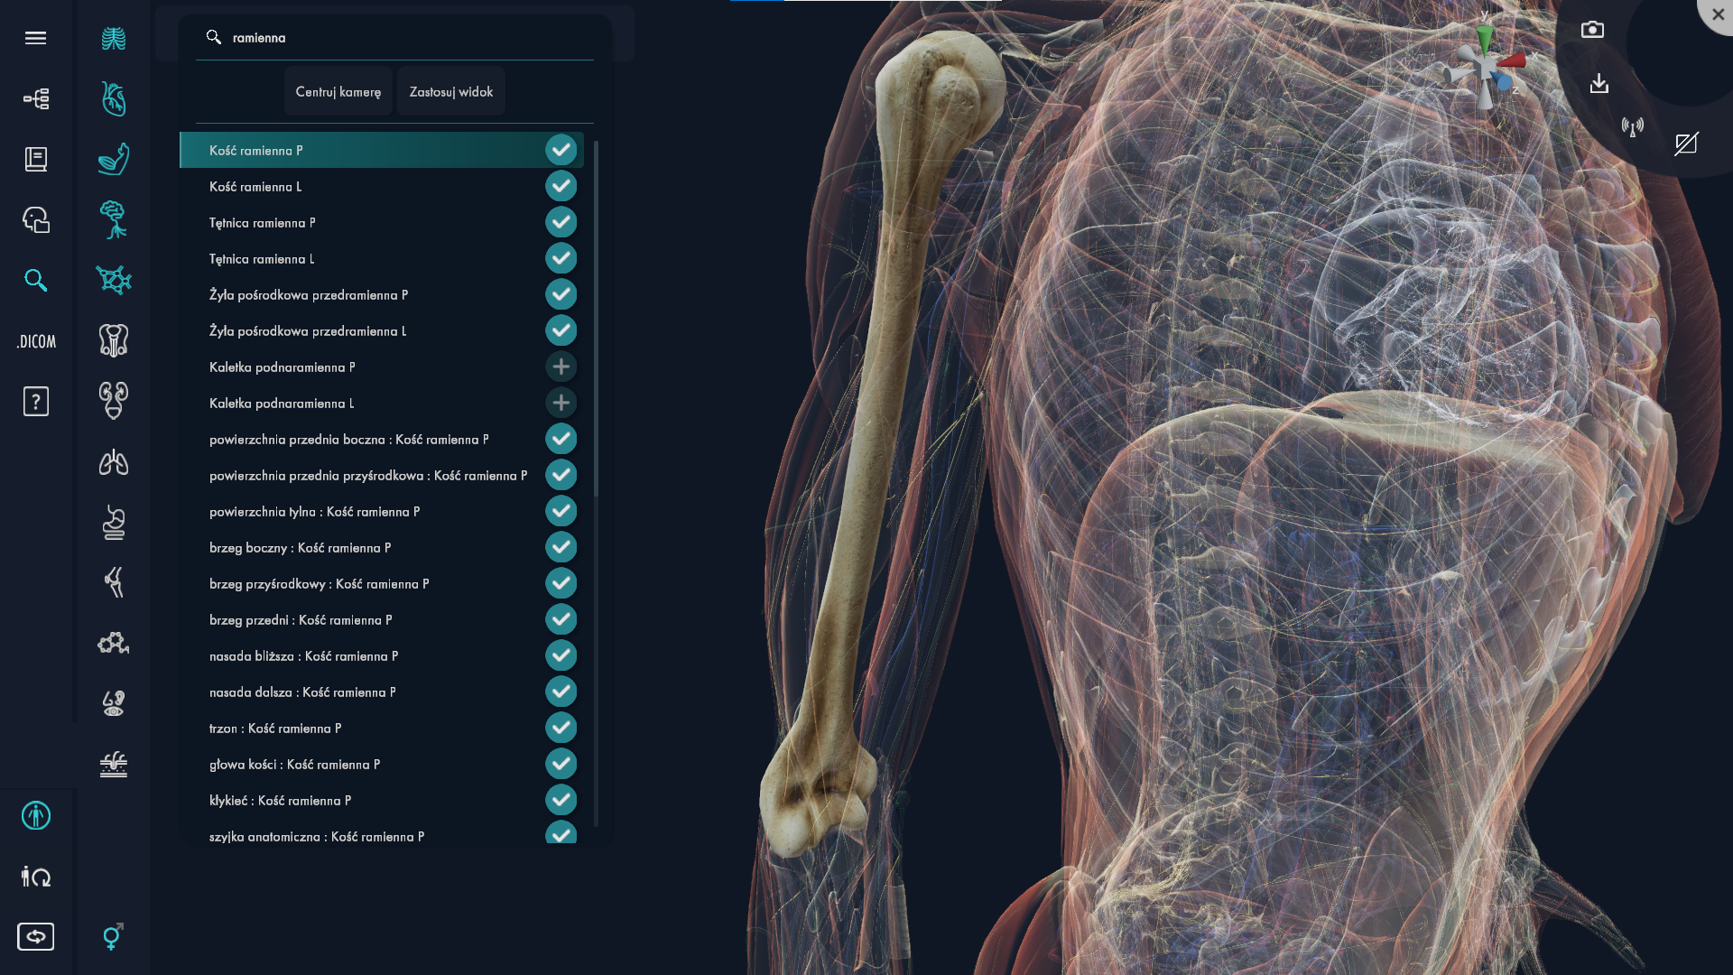Add Kaletka podnaramienna P with plus
The width and height of the screenshot is (1733, 975).
(561, 367)
